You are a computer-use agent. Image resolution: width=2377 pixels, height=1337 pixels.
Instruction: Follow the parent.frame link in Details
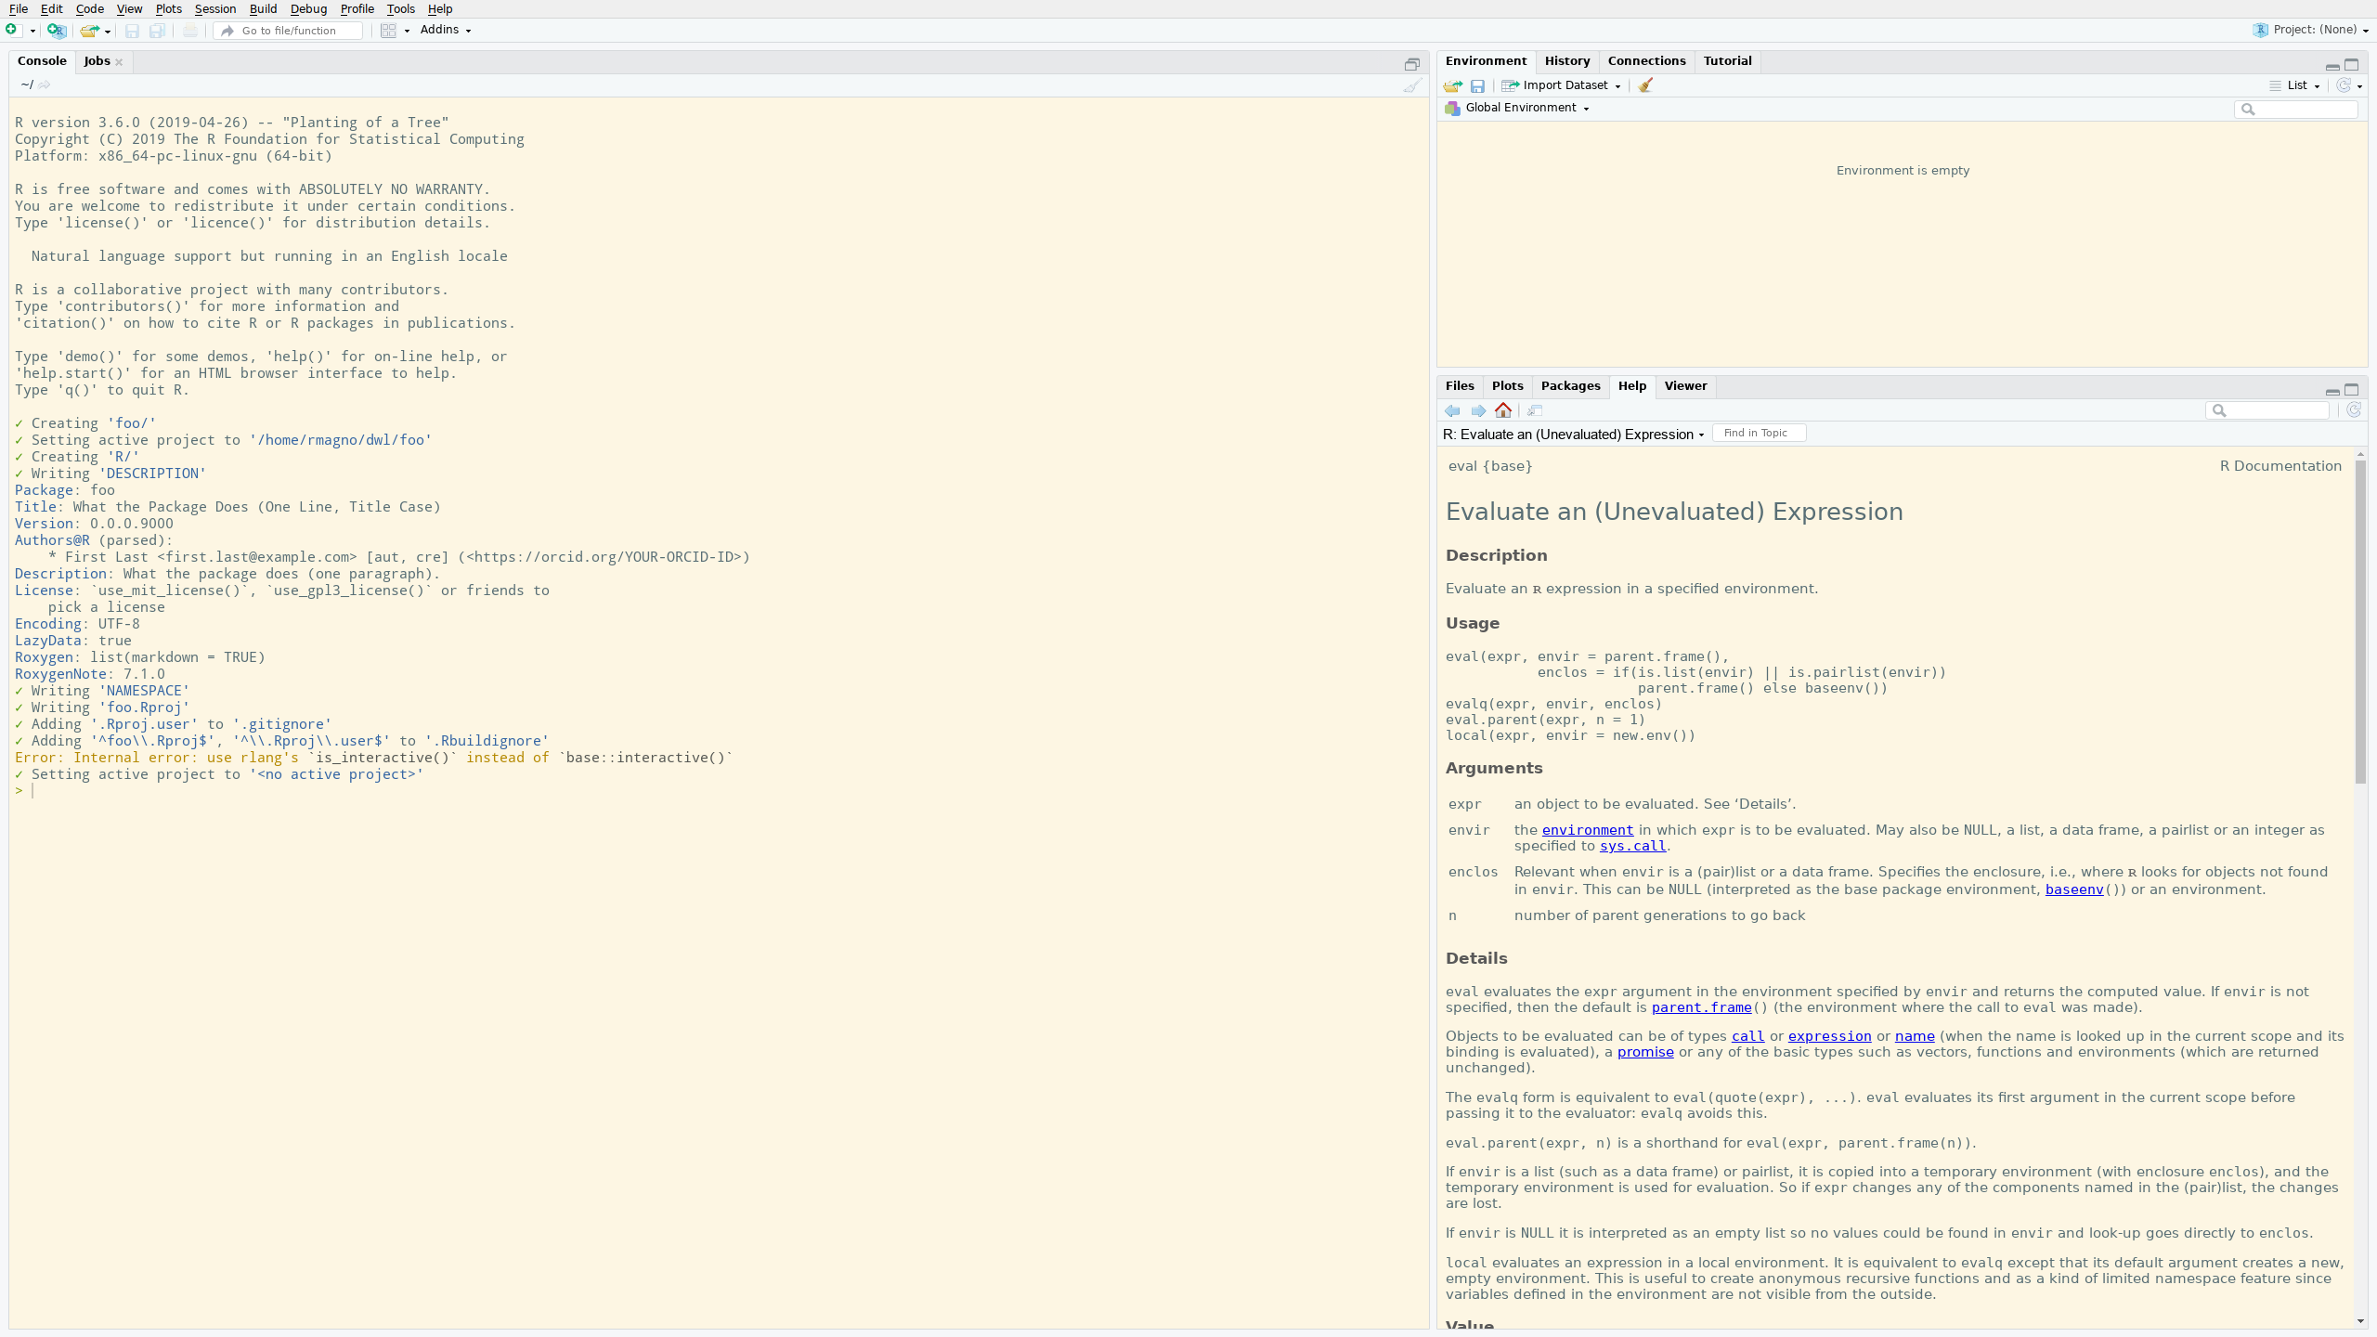[x=1701, y=1007]
